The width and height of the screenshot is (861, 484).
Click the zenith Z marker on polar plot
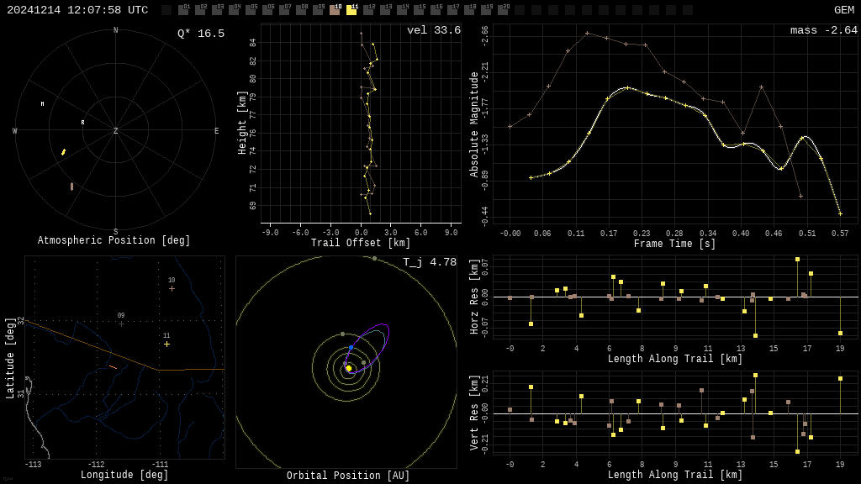tap(116, 131)
